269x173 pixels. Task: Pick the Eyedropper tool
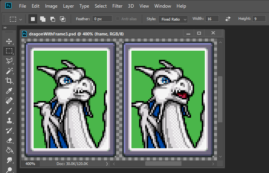tap(9, 91)
